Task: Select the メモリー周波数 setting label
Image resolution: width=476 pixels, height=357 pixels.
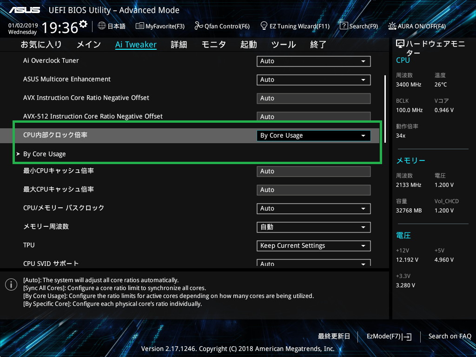Action: click(46, 226)
